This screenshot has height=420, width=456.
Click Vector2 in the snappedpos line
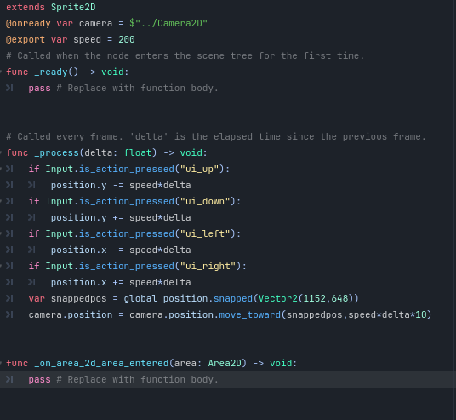click(x=278, y=298)
